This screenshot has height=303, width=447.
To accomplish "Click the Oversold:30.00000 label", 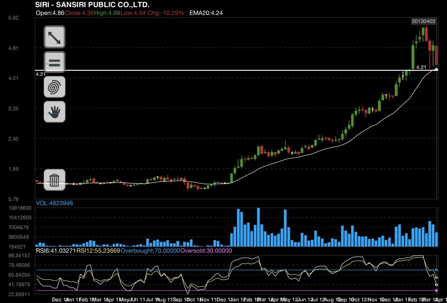I will (x=206, y=251).
